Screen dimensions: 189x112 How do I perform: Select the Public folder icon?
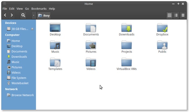[x=162, y=45]
